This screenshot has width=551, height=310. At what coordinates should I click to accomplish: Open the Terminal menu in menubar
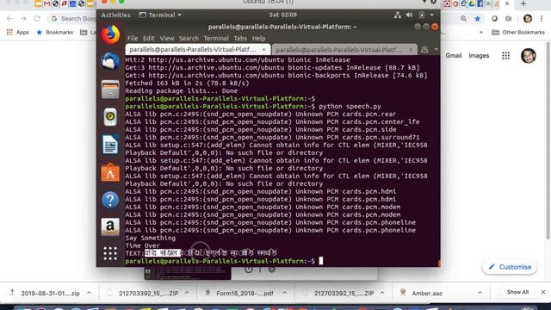(x=216, y=38)
